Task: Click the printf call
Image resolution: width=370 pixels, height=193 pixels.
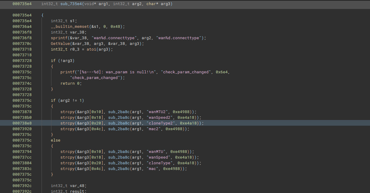Action: click(68, 72)
